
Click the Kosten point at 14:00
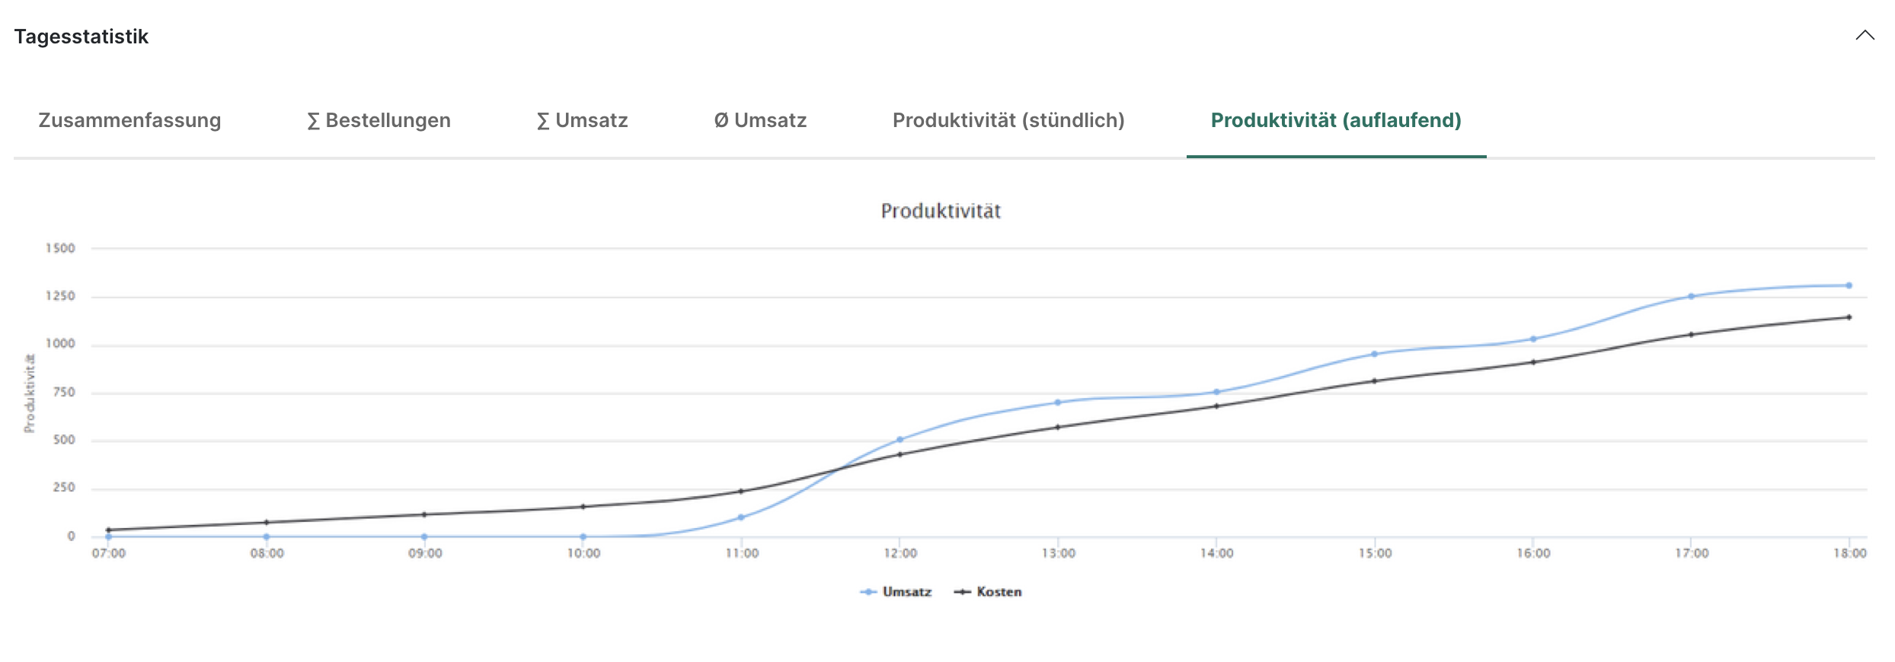tap(1216, 406)
